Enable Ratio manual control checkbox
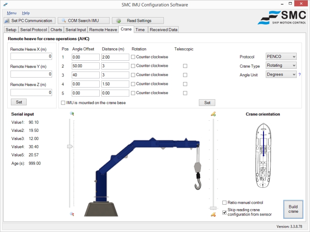The width and height of the screenshot is (310, 232). click(224, 203)
